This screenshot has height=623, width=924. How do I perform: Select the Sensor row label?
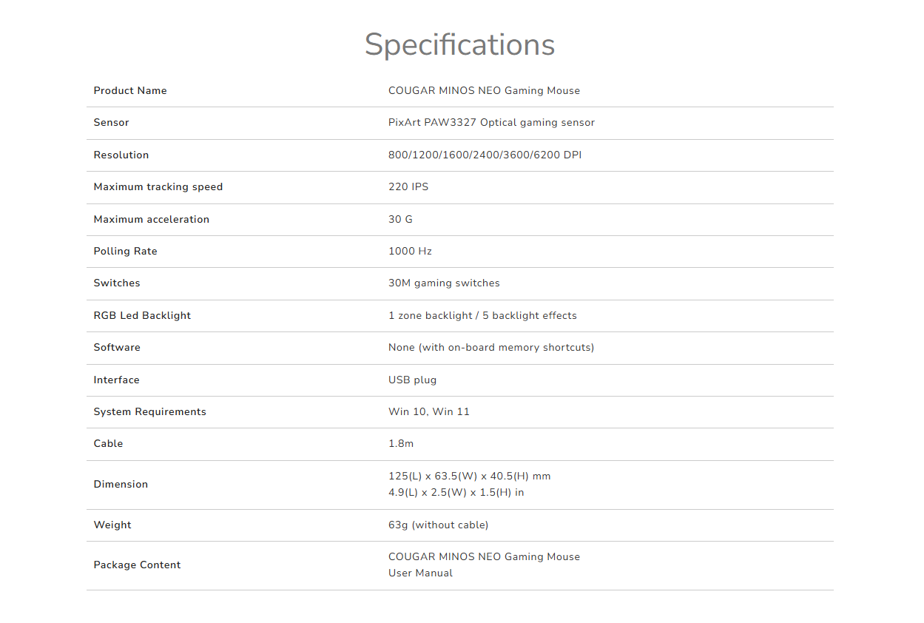112,123
